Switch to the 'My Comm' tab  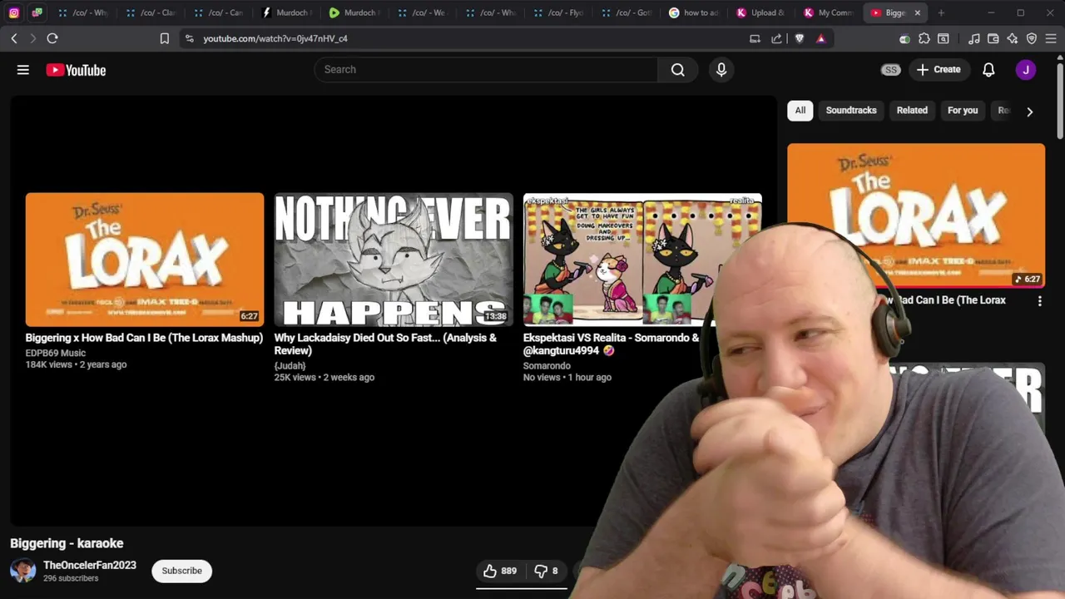[x=831, y=12]
